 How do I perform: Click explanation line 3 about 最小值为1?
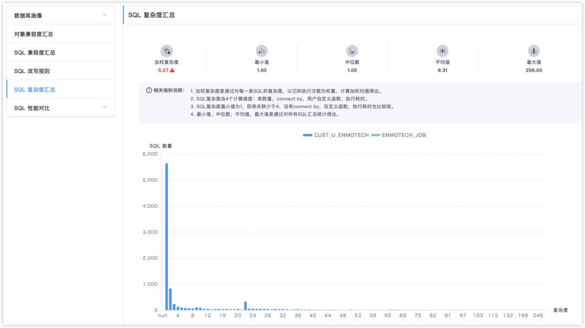tap(293, 107)
